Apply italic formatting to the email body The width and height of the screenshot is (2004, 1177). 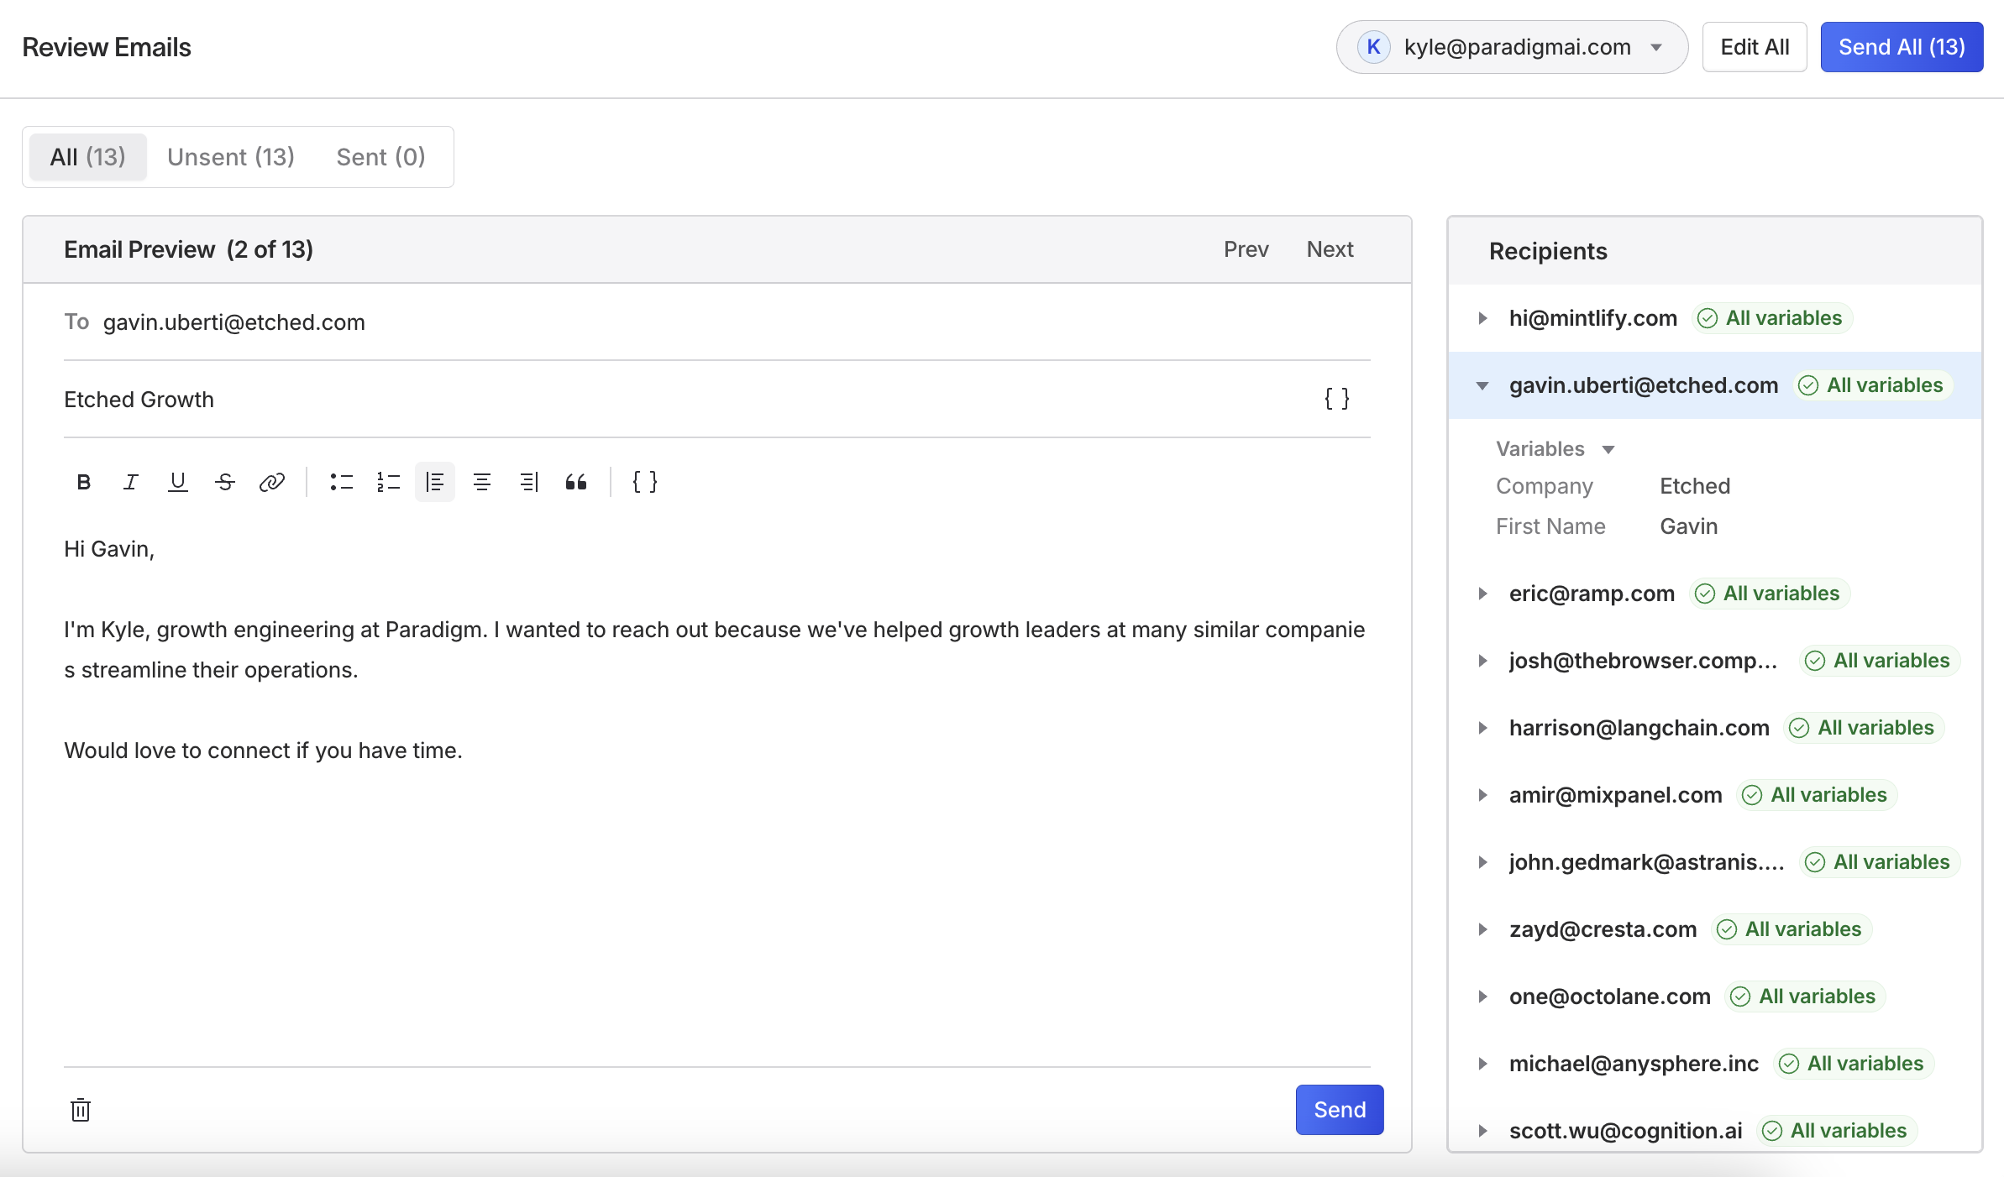[130, 482]
